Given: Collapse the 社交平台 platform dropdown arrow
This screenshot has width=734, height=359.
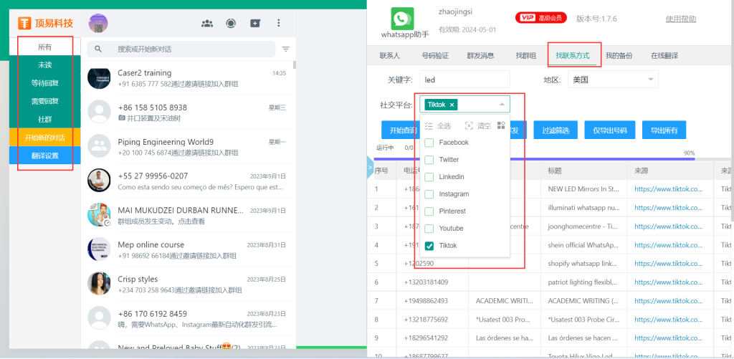Looking at the screenshot, I should pyautogui.click(x=502, y=105).
